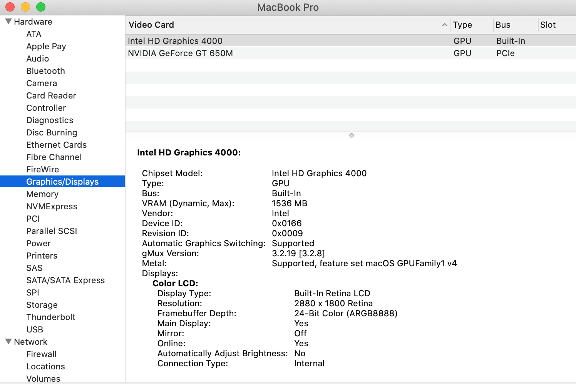
Task: Click the Revision ID value 0x0009
Action: pos(287,233)
